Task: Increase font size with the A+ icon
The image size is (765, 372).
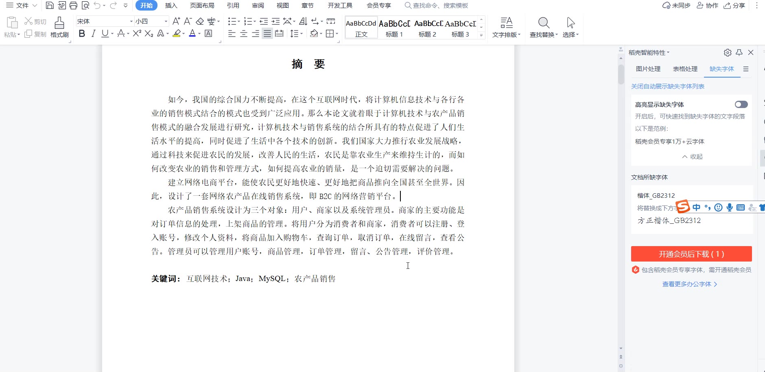Action: [x=176, y=21]
